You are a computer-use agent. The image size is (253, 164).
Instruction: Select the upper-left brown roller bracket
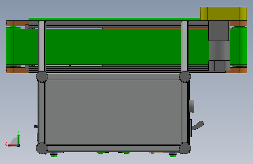point(18,23)
